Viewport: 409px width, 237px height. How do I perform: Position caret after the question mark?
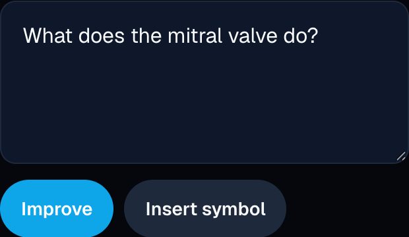tap(319, 36)
